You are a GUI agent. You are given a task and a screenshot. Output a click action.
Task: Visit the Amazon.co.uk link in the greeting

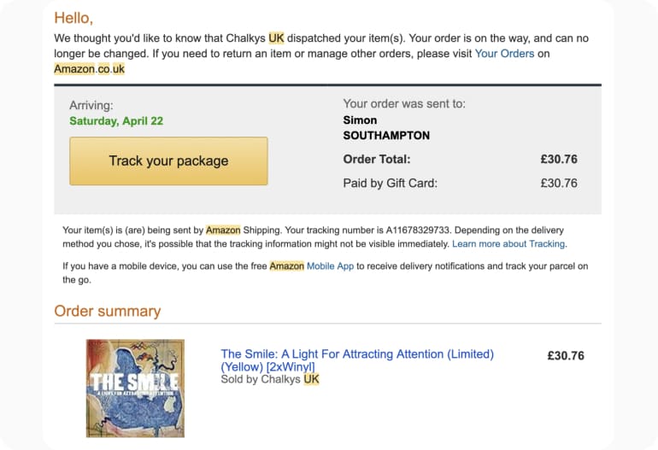(x=89, y=69)
